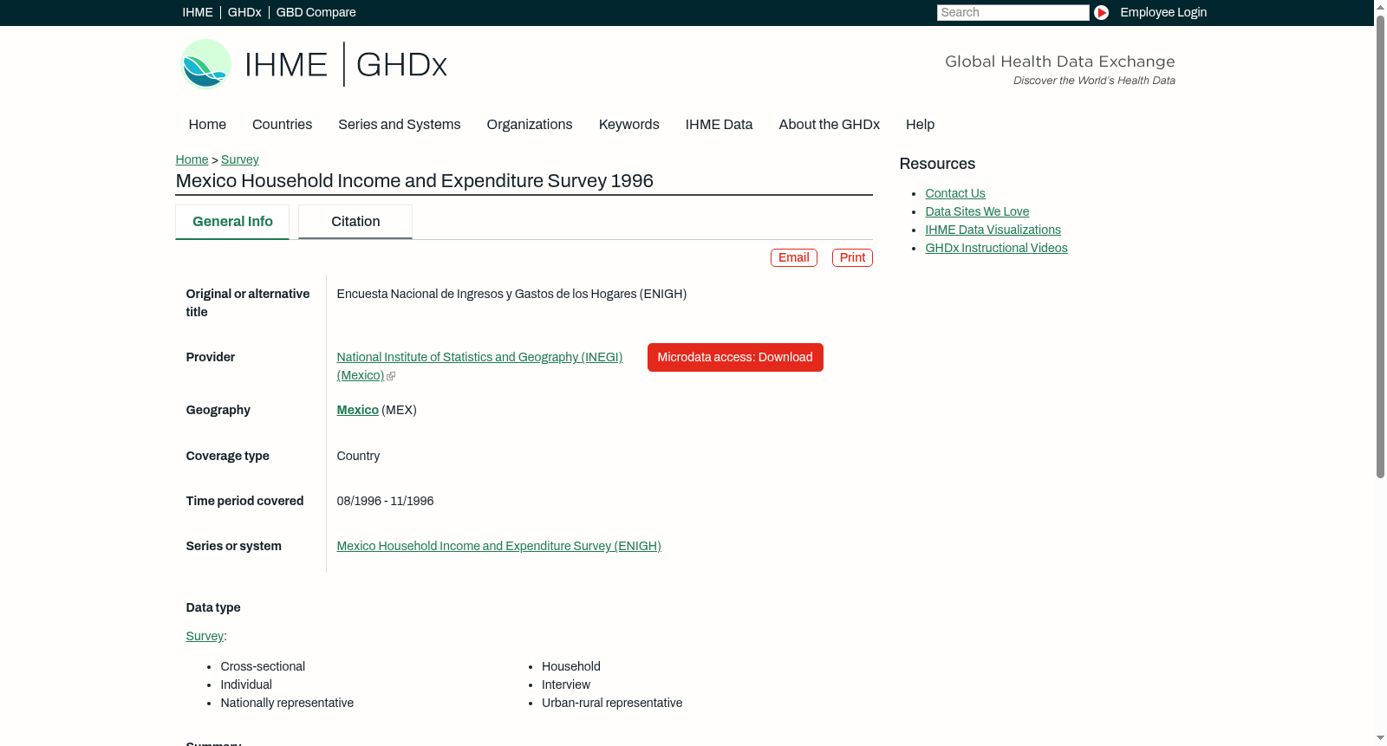Open the Contact Us resource link
This screenshot has height=746, width=1387.
(955, 193)
